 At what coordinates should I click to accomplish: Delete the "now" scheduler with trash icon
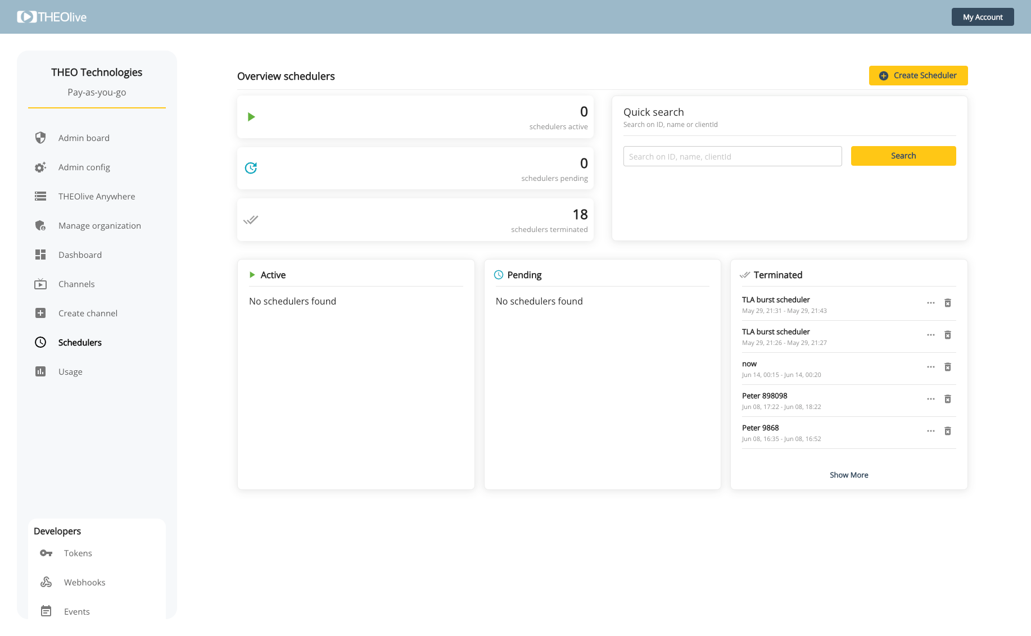pos(948,367)
